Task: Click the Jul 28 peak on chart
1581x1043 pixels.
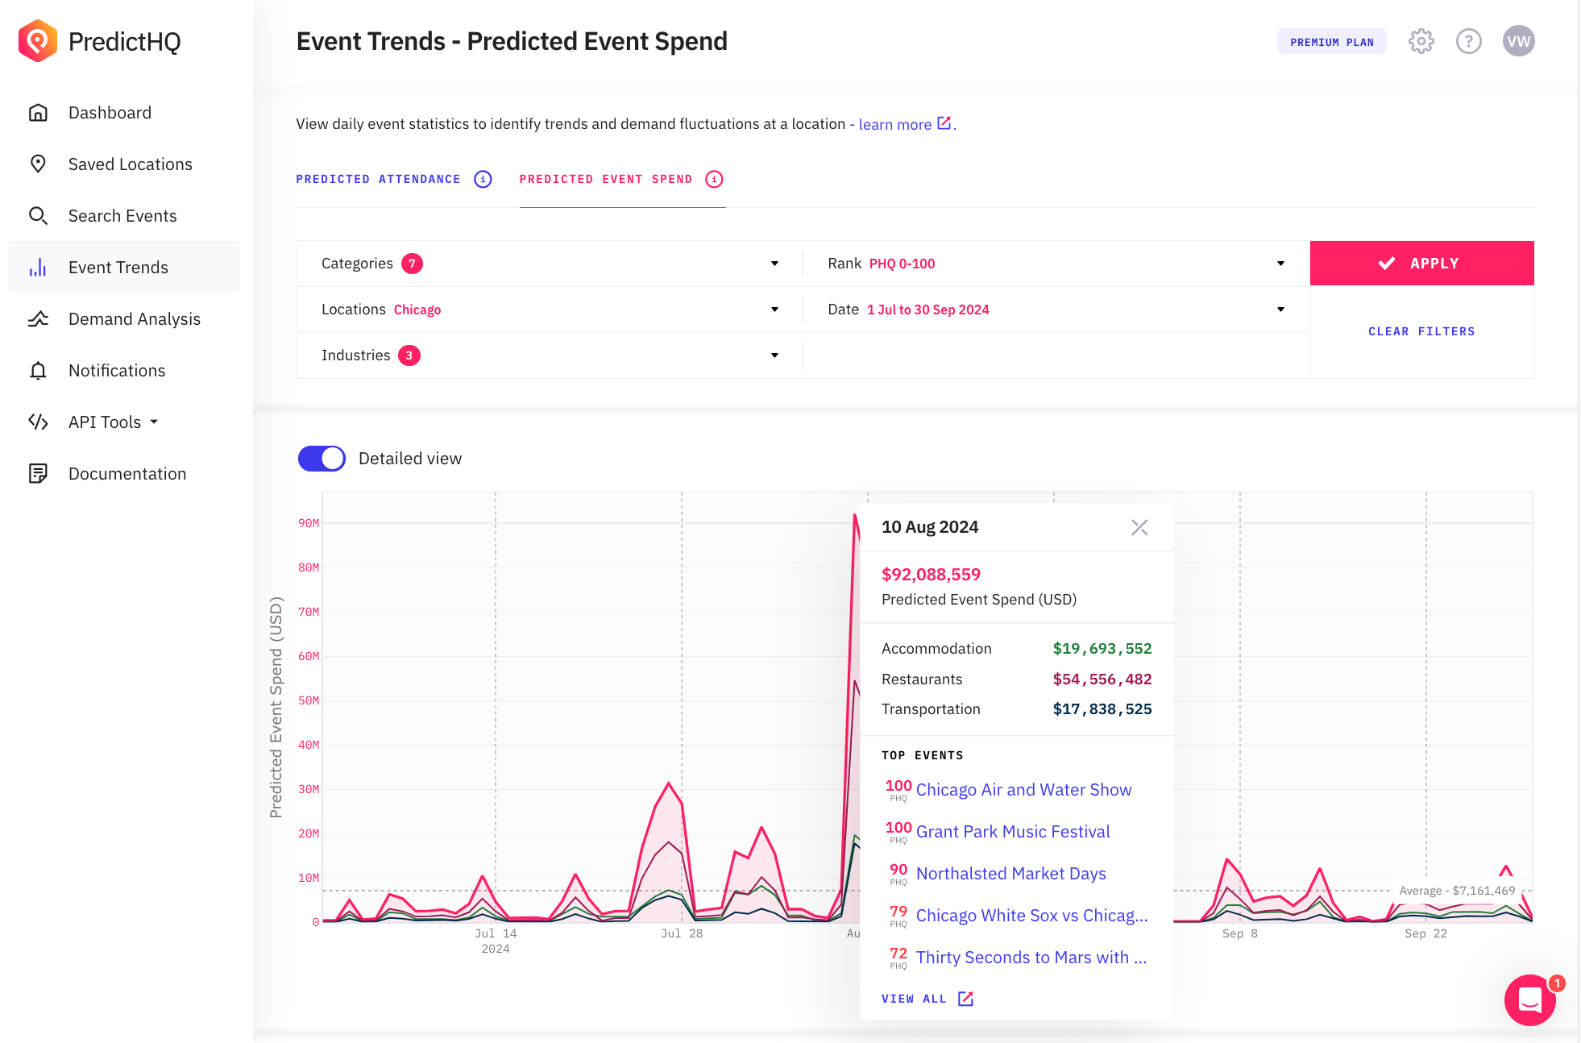Action: (668, 783)
